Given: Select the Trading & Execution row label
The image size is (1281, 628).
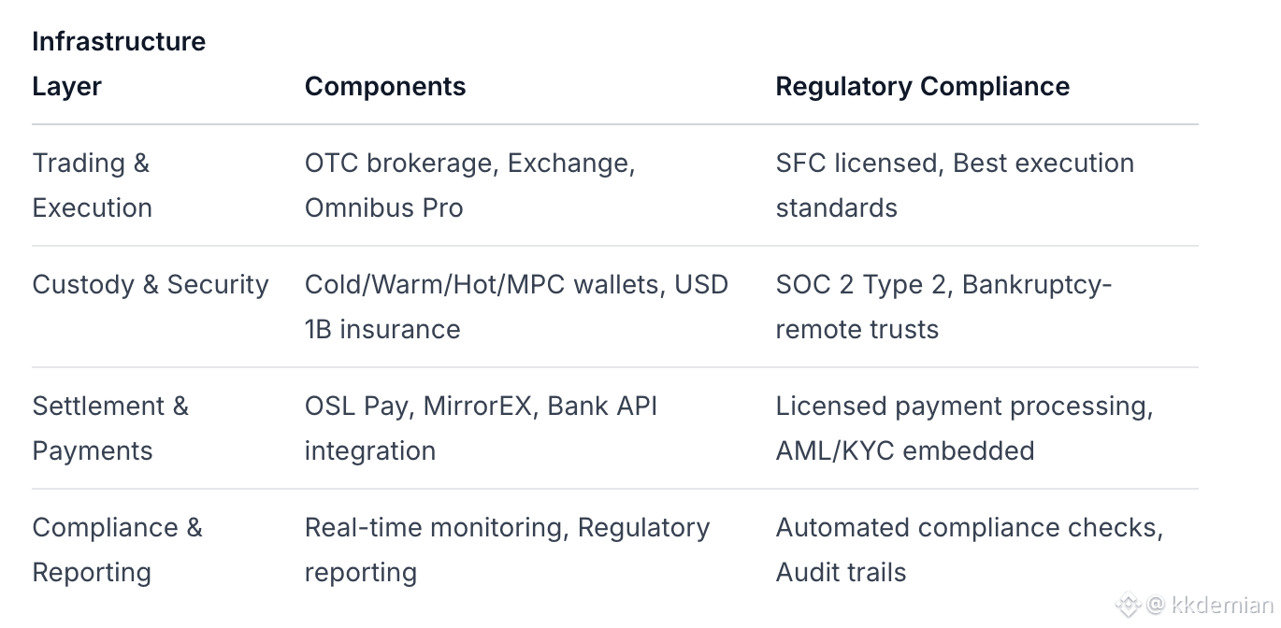Looking at the screenshot, I should pyautogui.click(x=92, y=185).
